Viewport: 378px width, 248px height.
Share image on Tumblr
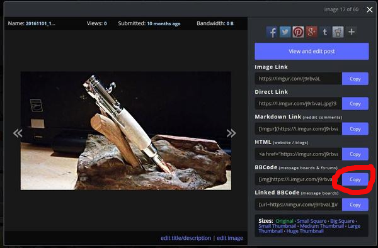(324, 32)
